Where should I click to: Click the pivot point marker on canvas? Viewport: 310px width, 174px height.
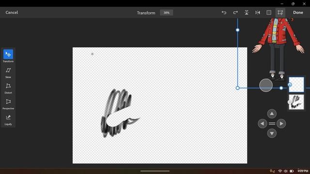93,54
